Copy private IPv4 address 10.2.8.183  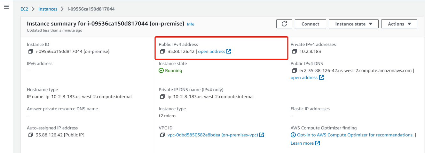[294, 51]
